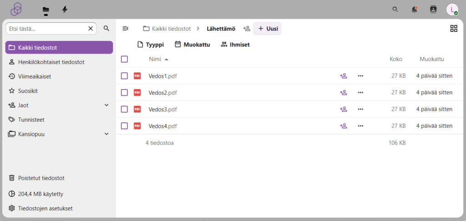Open the Contacts icon in the header
Image resolution: width=466 pixels, height=221 pixels.
pyautogui.click(x=433, y=10)
